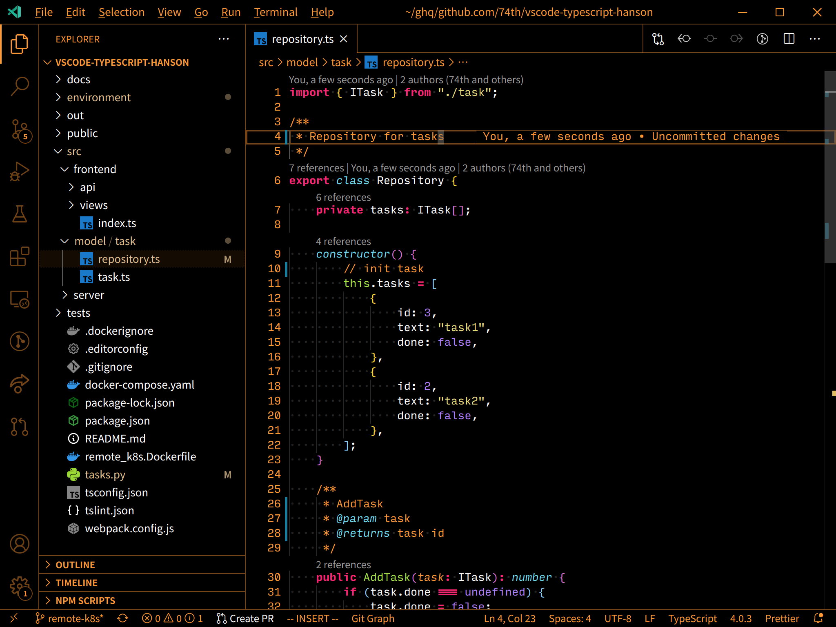Click the remote-k8s branch indicator
The height and width of the screenshot is (627, 836).
click(x=70, y=618)
